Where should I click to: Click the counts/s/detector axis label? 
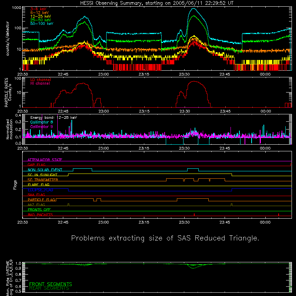point(7,38)
